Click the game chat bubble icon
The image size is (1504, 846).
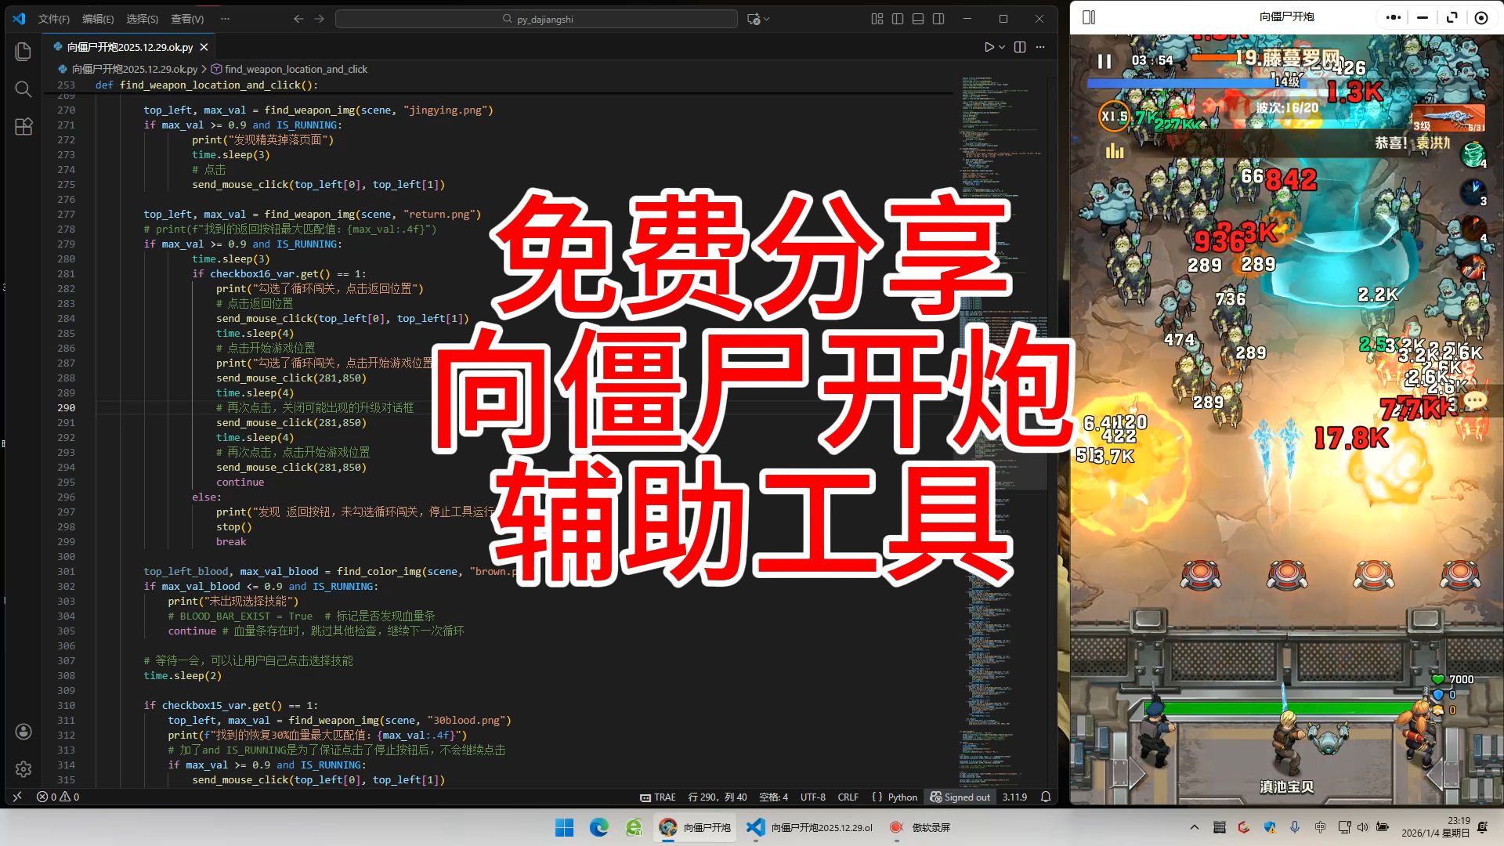(1475, 401)
